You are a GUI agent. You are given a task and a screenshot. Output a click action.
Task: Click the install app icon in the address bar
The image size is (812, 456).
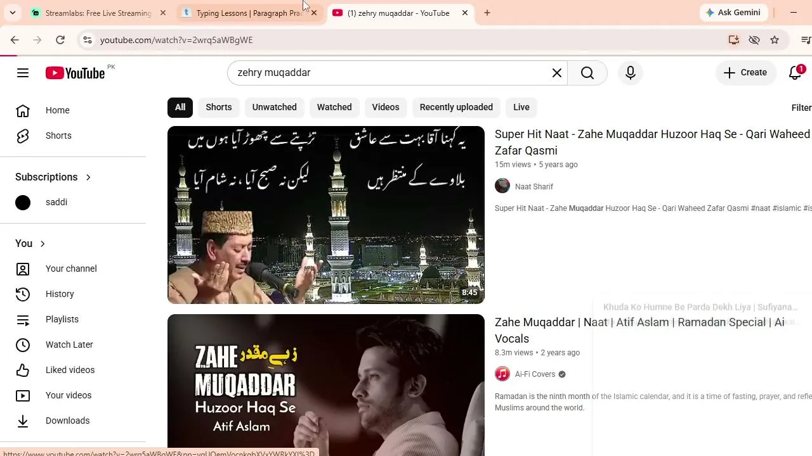[734, 40]
